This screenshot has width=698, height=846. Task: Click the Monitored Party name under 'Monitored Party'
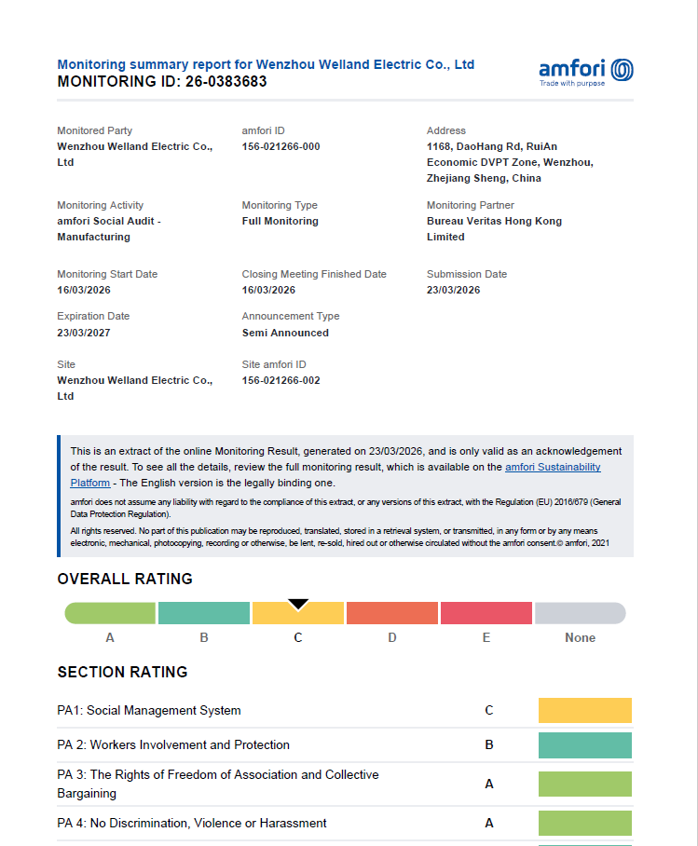(135, 155)
